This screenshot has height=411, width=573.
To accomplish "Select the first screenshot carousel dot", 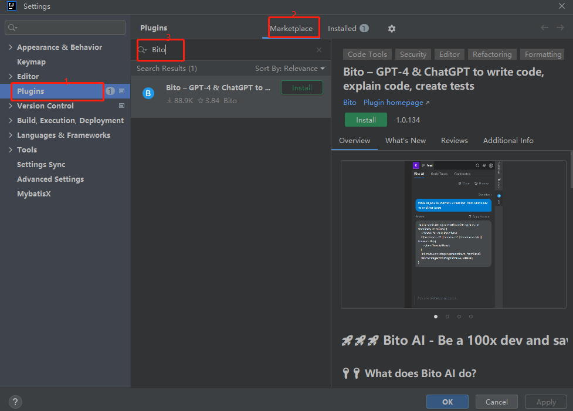I will click(436, 317).
